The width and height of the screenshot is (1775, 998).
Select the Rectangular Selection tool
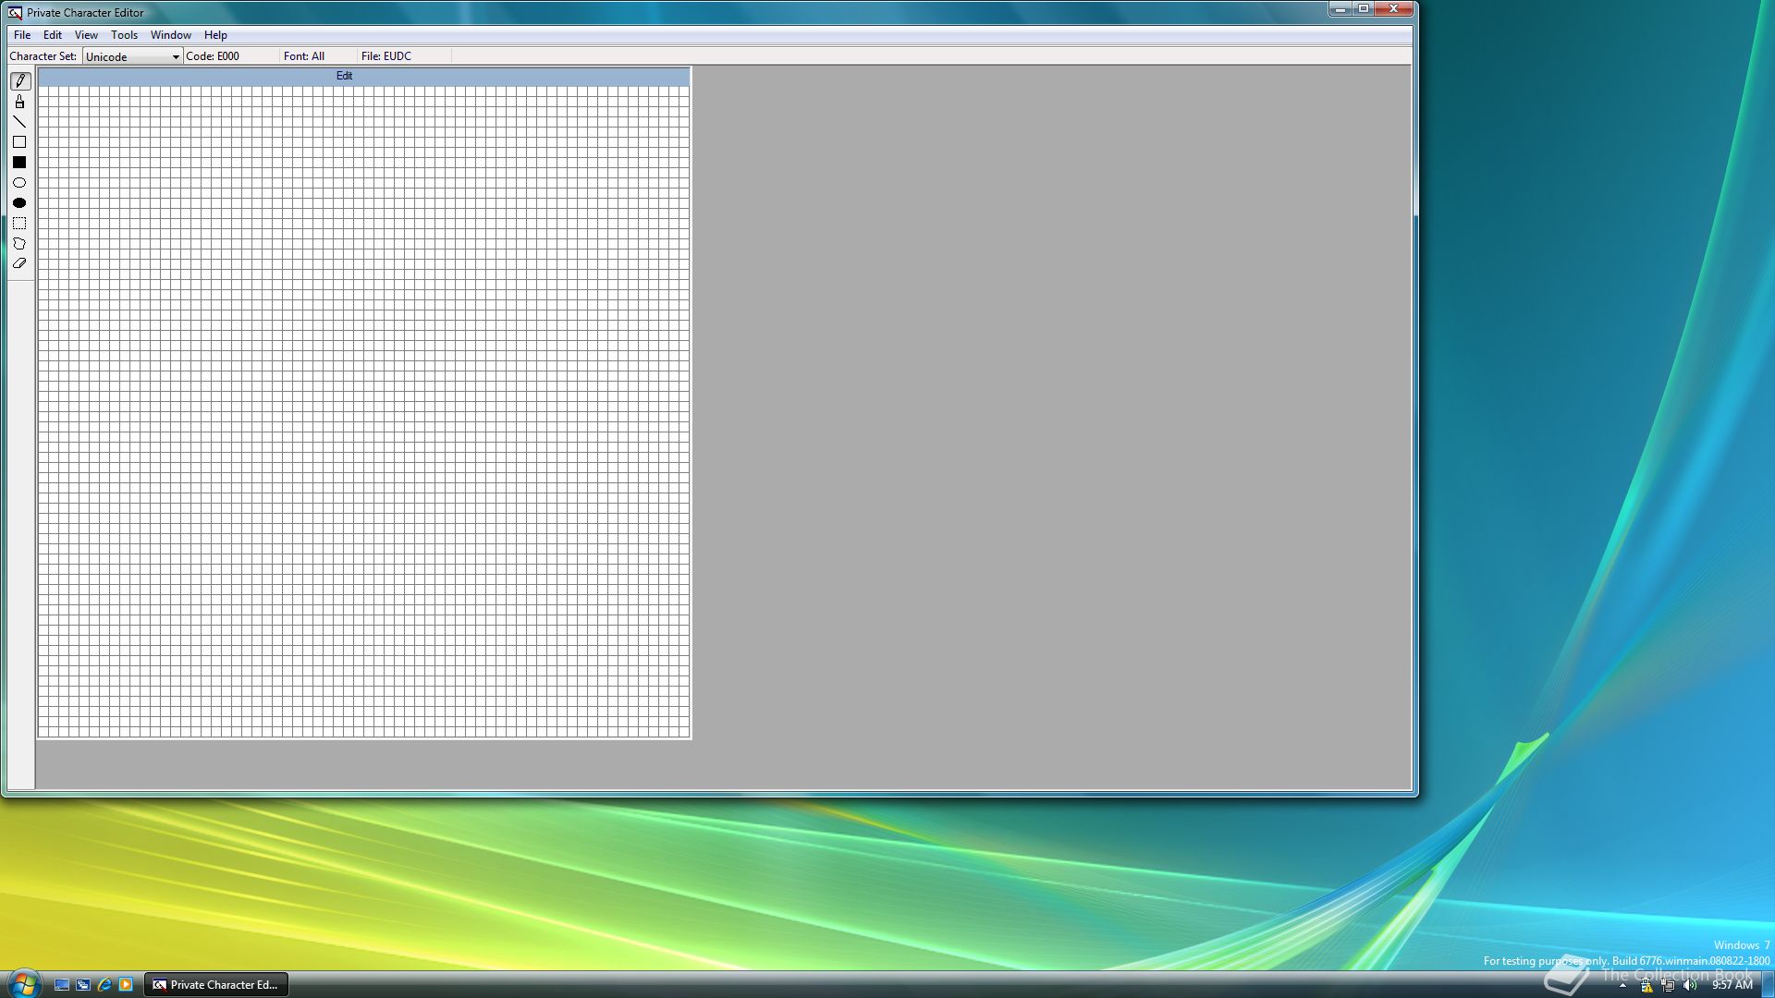19,224
